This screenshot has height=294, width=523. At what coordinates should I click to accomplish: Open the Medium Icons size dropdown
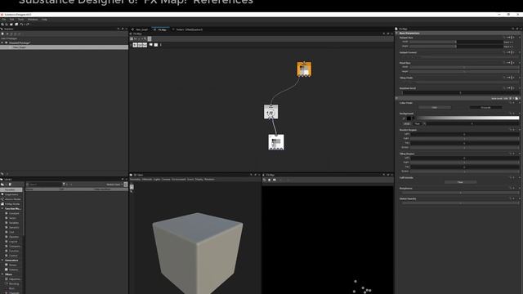coord(114,185)
